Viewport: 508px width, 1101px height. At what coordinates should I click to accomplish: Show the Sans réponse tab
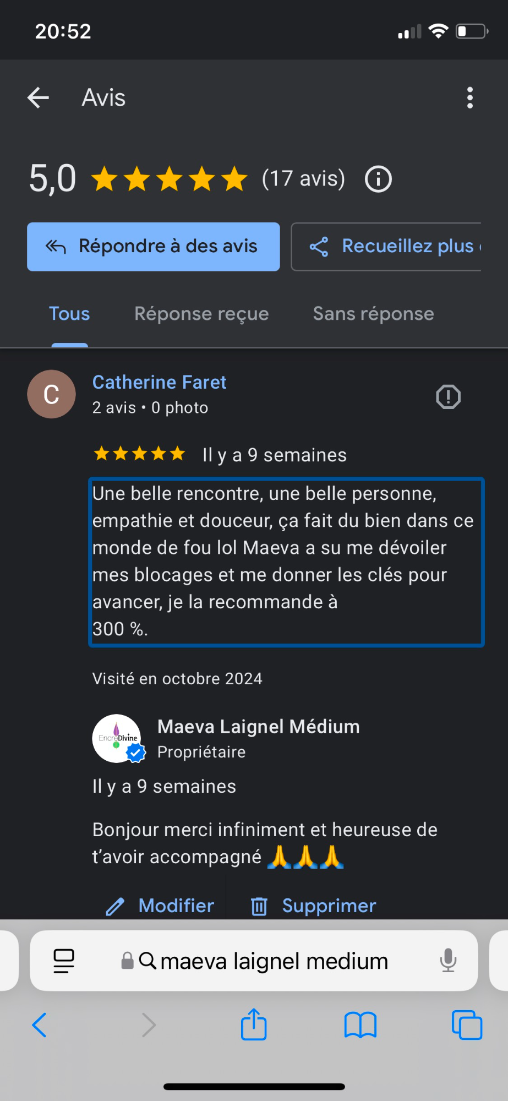(x=374, y=314)
